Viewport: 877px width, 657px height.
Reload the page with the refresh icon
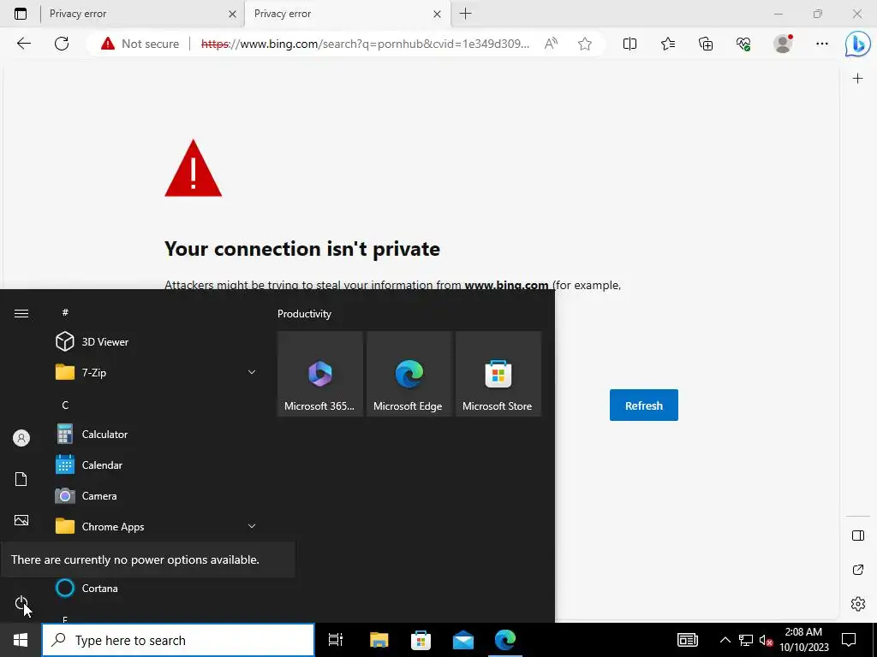pyautogui.click(x=62, y=44)
